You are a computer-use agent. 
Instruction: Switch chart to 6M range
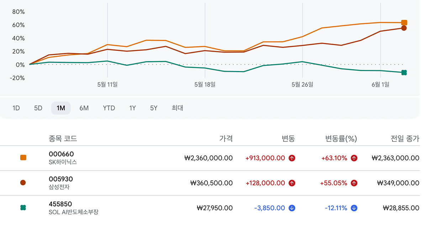click(84, 108)
